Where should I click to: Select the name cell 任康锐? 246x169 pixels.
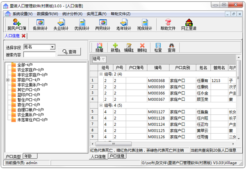[203, 87]
